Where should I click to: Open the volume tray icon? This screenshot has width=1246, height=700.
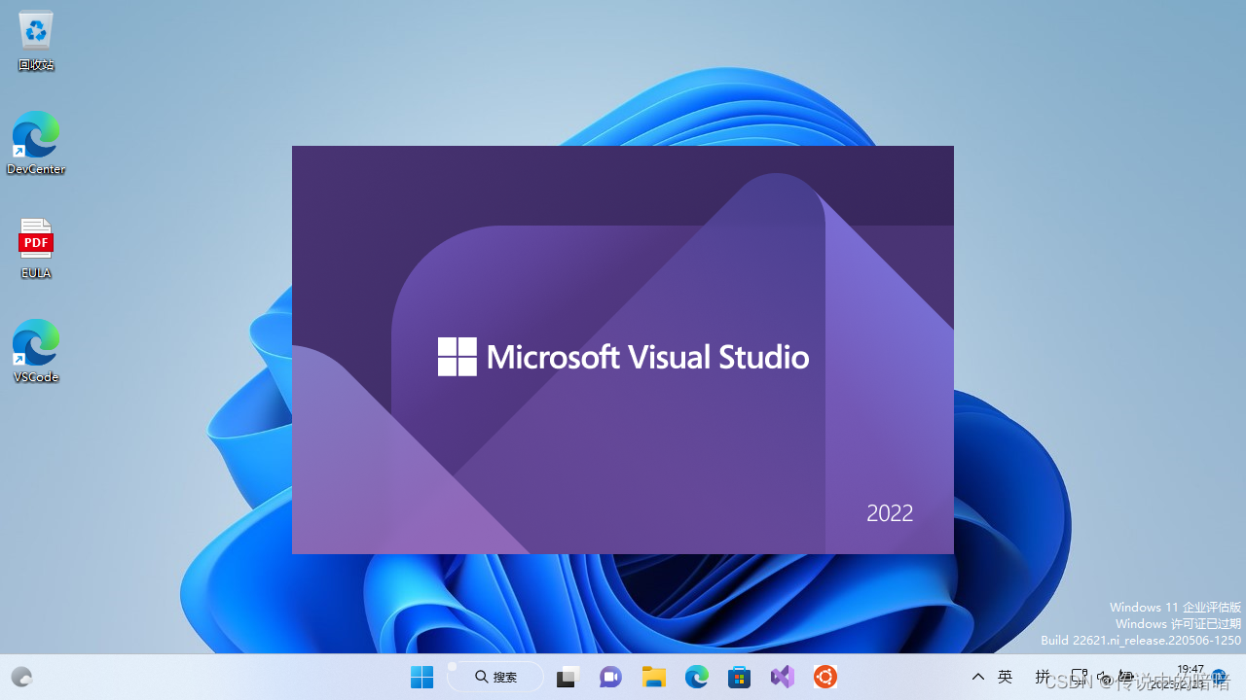(x=1104, y=677)
